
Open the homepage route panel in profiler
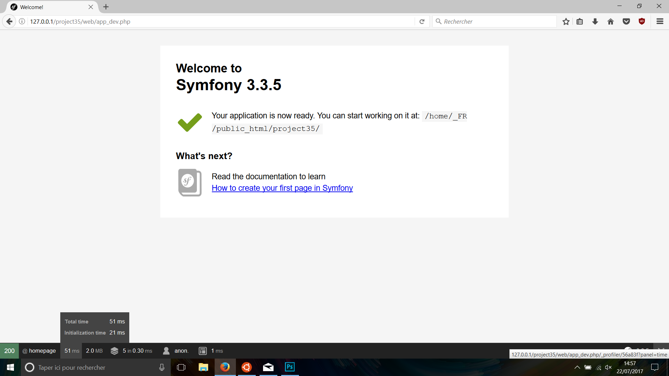pos(39,351)
